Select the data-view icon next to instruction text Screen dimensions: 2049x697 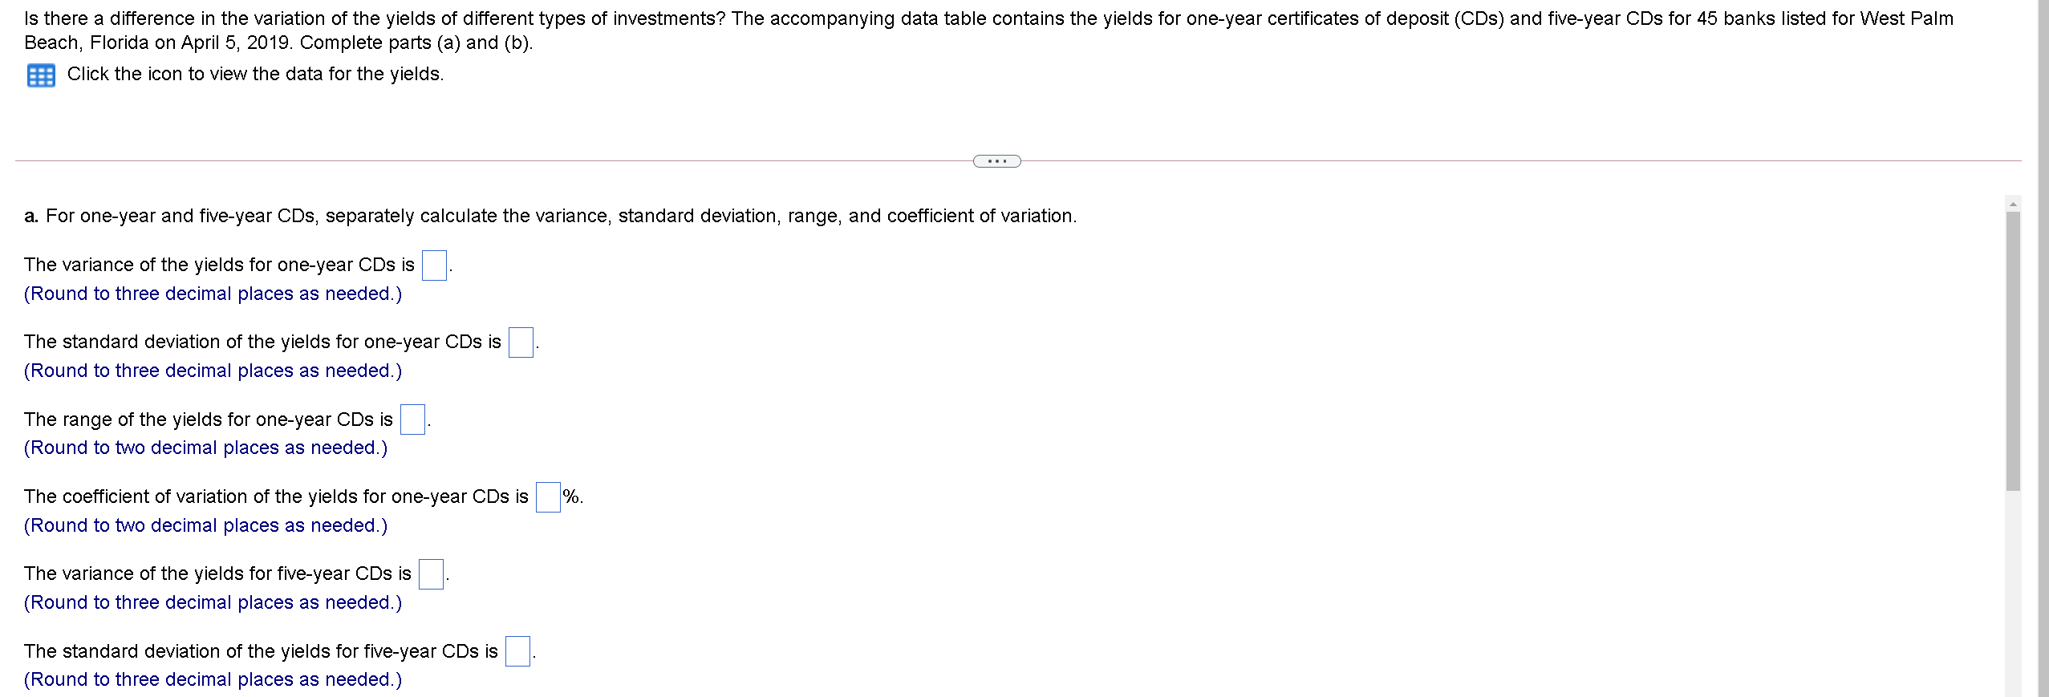pos(41,75)
